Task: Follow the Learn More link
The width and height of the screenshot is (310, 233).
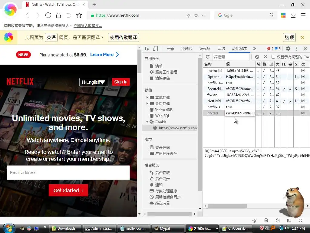Action: pos(104,55)
